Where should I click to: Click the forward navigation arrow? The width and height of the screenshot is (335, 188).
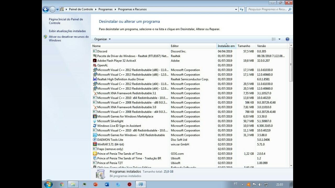pyautogui.click(x=52, y=9)
